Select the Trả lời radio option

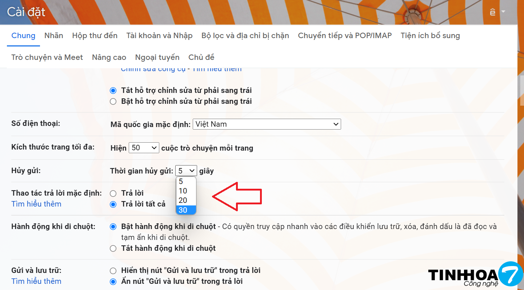pos(113,193)
